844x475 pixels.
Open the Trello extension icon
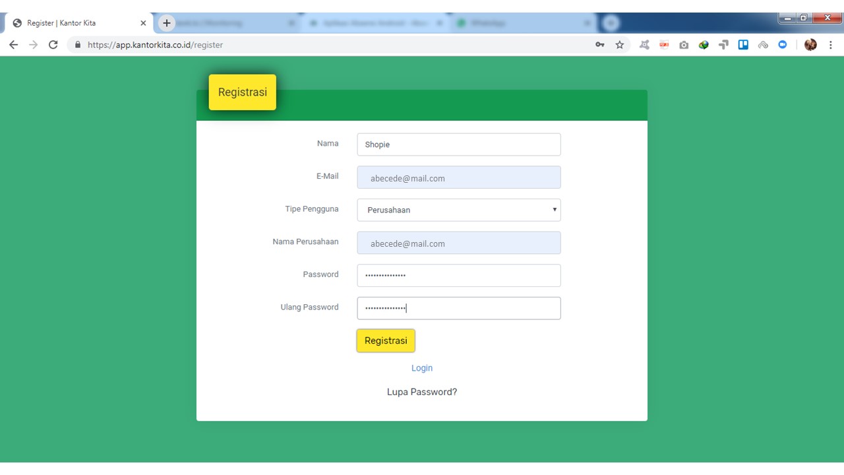(743, 45)
